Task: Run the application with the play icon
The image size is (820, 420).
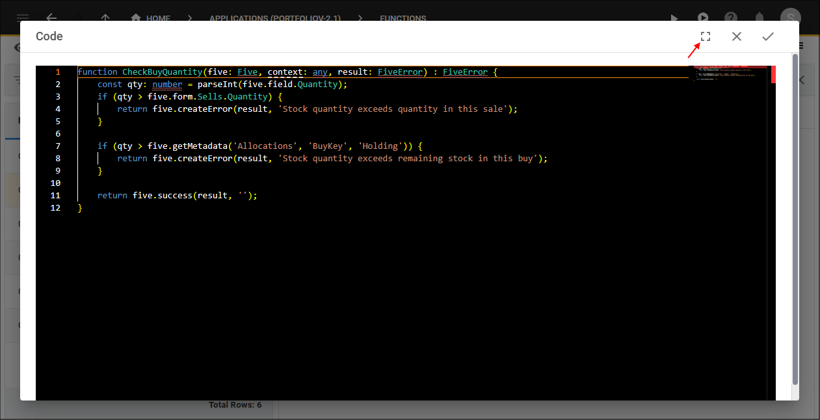Action: point(674,18)
